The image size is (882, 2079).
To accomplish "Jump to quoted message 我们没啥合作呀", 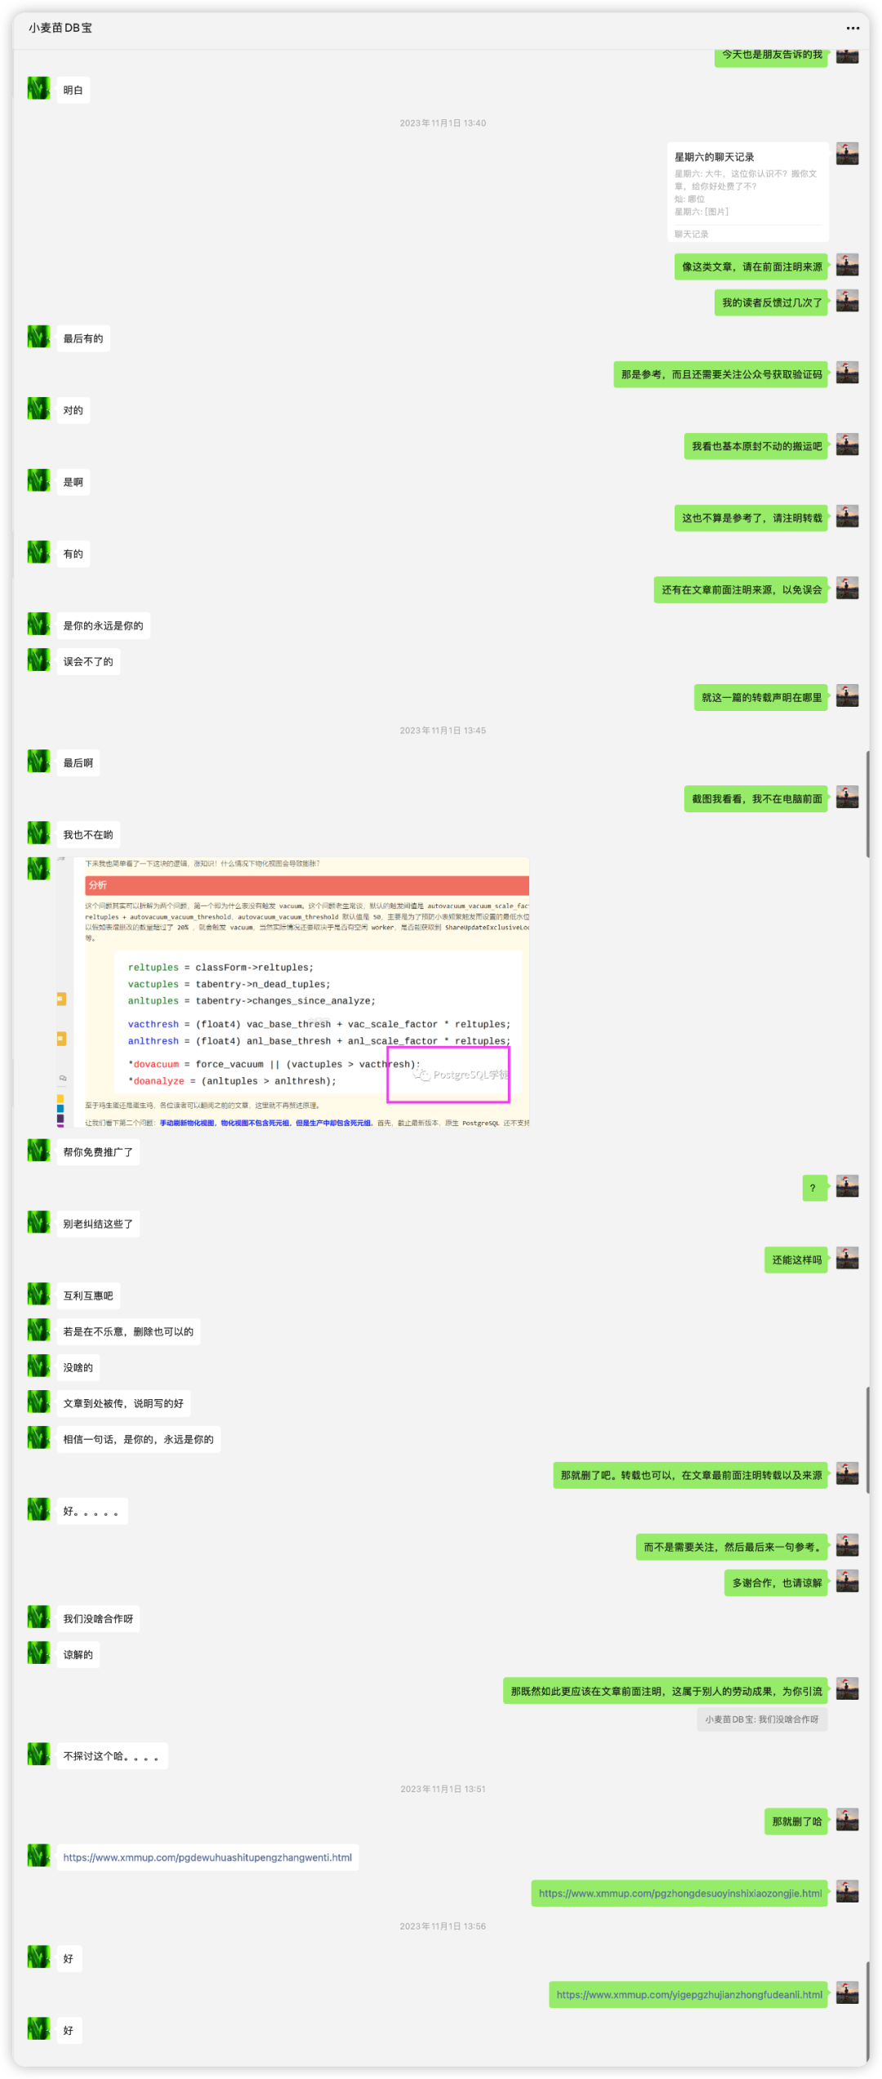I will [762, 1719].
